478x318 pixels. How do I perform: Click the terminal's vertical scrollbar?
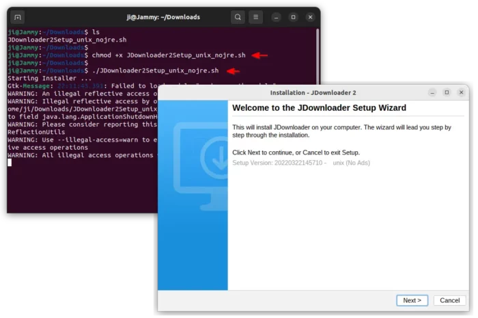(318, 57)
